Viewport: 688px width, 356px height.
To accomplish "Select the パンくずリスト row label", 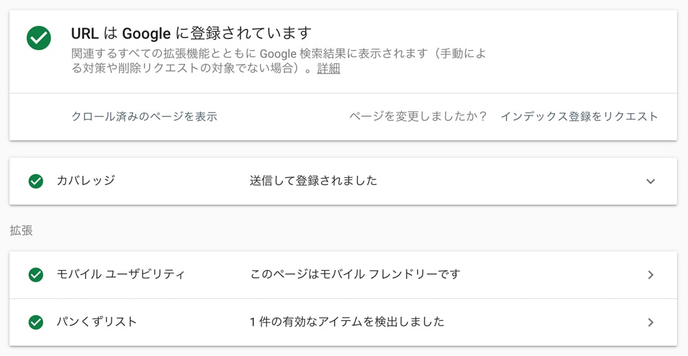I will [x=97, y=322].
